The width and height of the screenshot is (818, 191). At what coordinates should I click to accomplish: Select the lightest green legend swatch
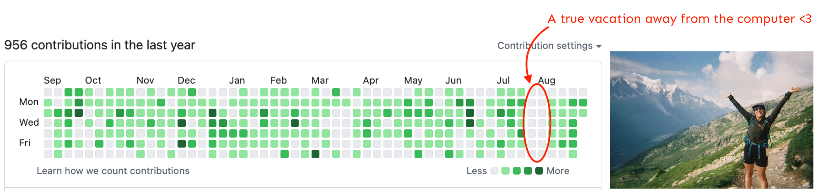point(505,171)
